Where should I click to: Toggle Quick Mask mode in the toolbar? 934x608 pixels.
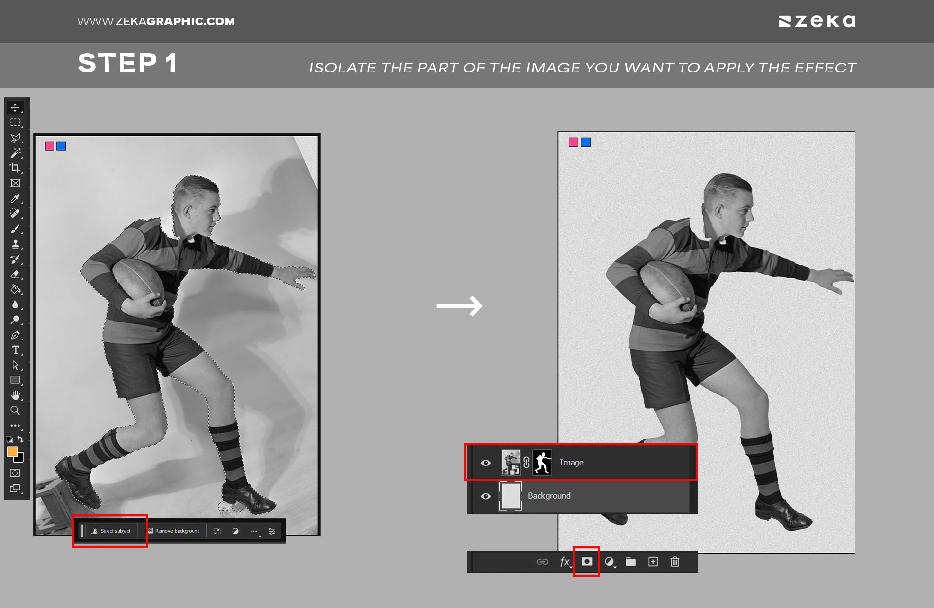pos(15,473)
